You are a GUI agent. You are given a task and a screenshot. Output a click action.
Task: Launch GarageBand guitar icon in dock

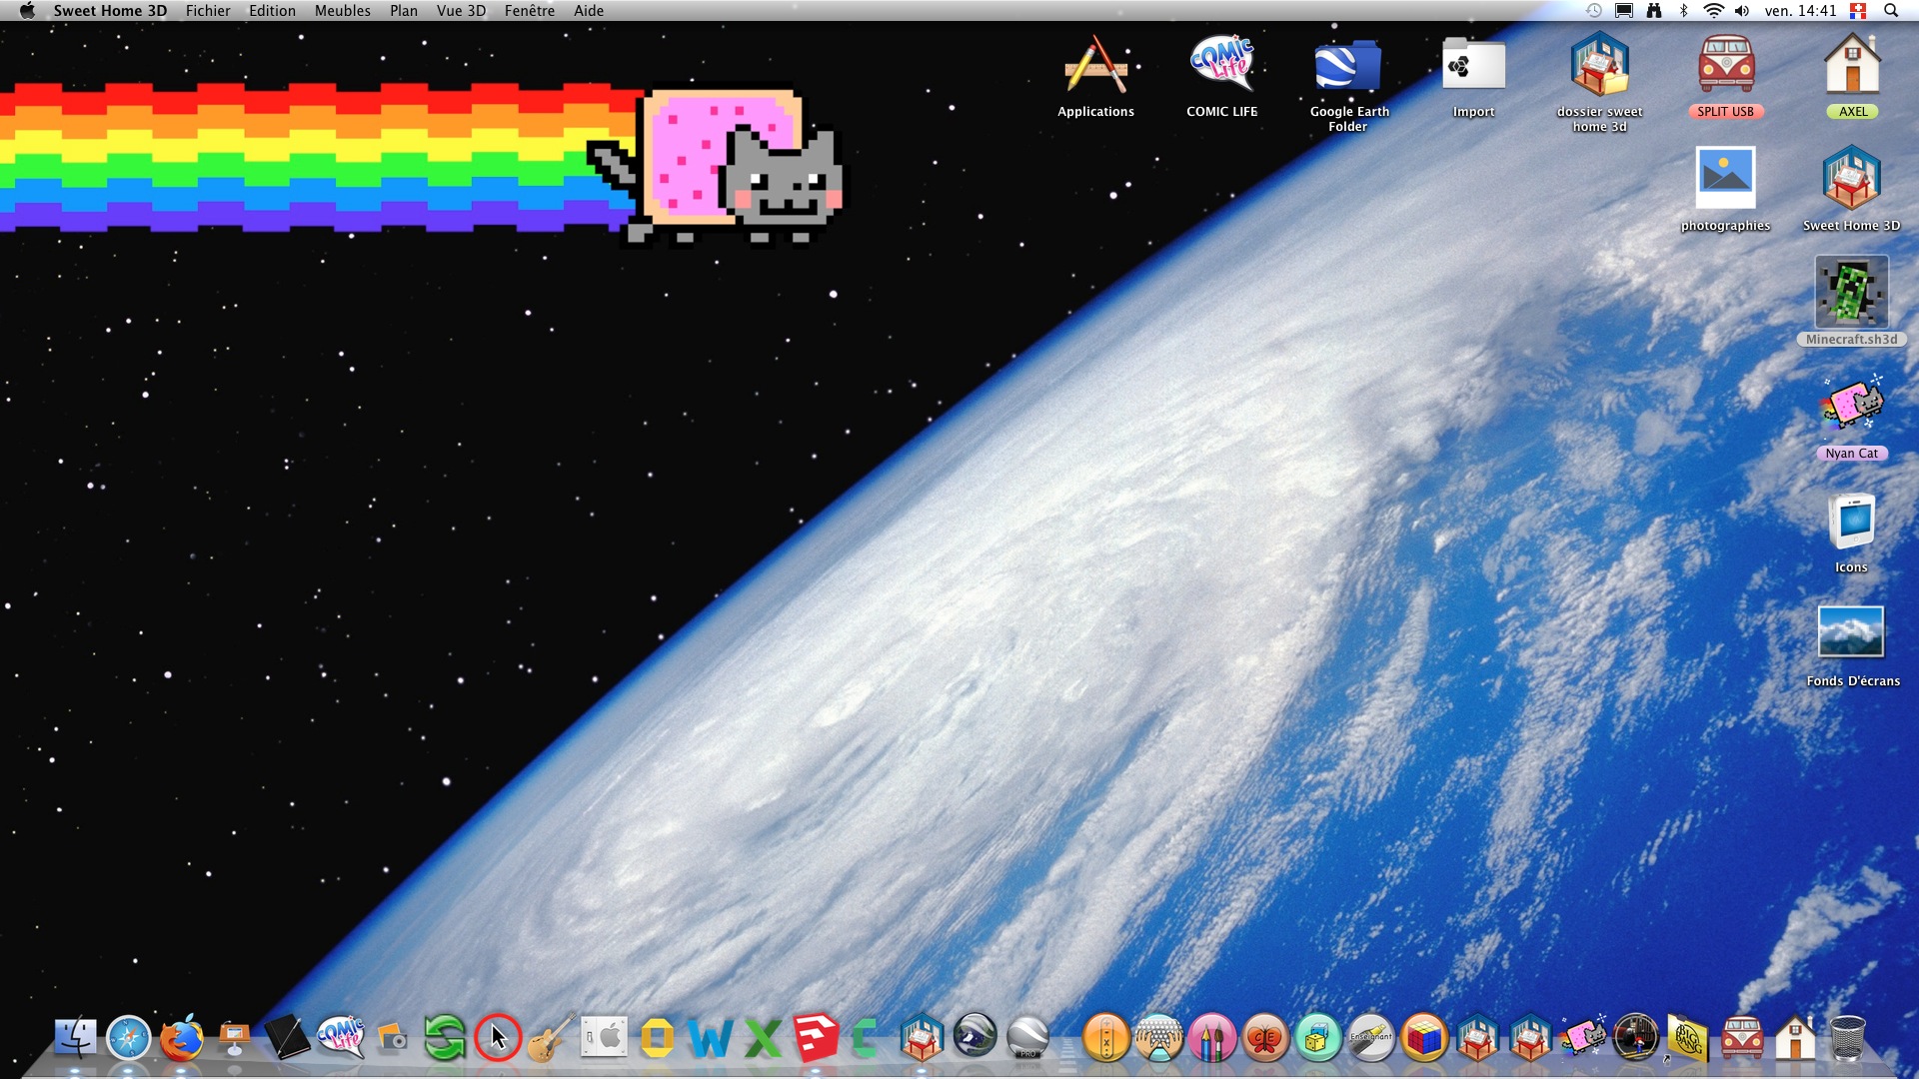(551, 1038)
